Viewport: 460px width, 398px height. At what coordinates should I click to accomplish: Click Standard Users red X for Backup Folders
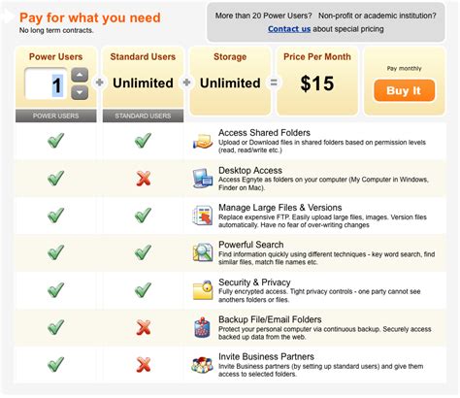coord(144,327)
